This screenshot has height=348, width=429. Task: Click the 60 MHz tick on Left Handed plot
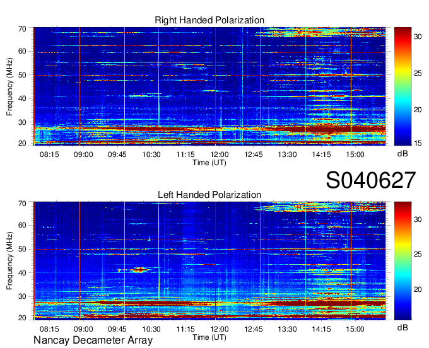click(22, 225)
